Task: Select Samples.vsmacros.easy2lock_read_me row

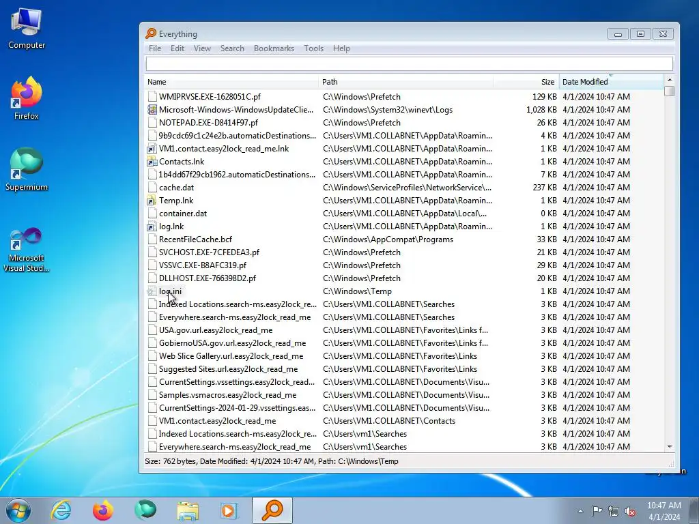Action: point(227,395)
